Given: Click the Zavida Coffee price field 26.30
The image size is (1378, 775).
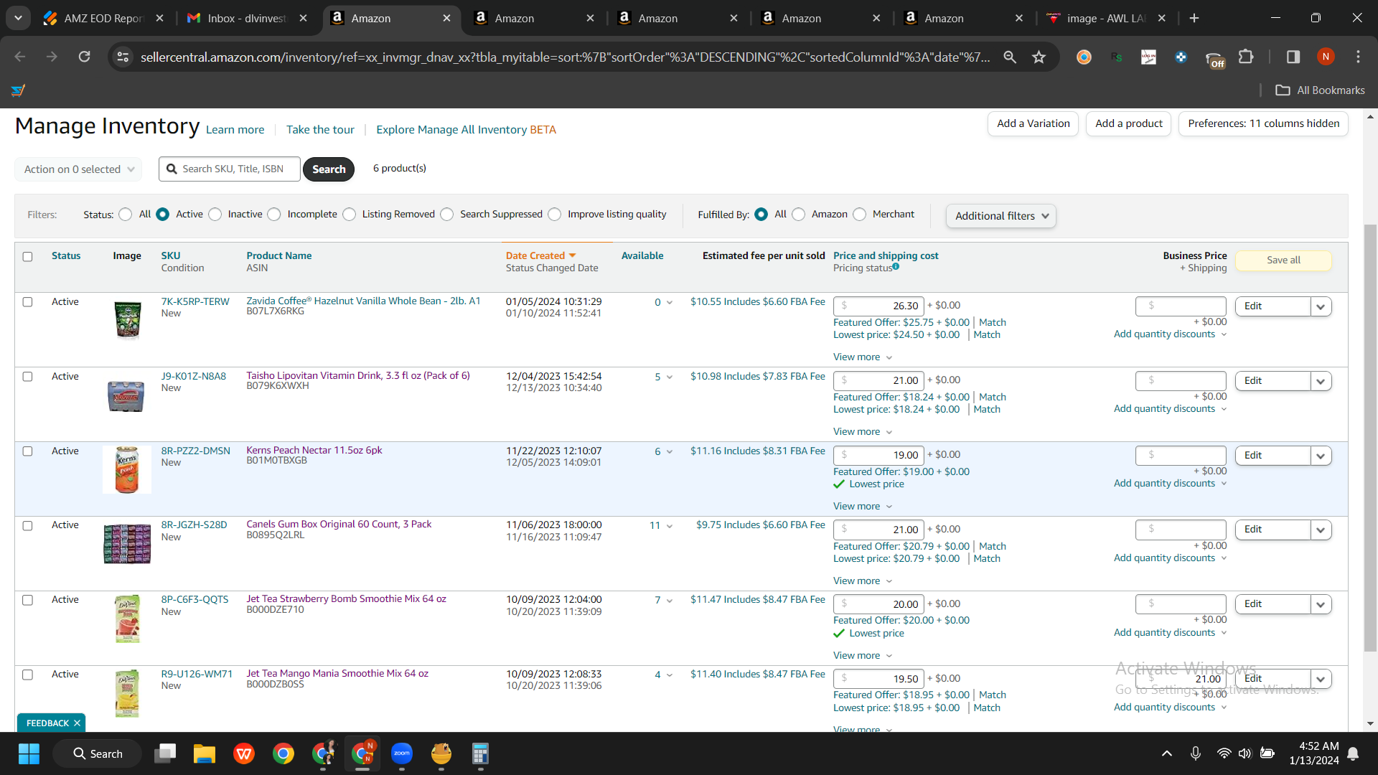Looking at the screenshot, I should tap(878, 306).
